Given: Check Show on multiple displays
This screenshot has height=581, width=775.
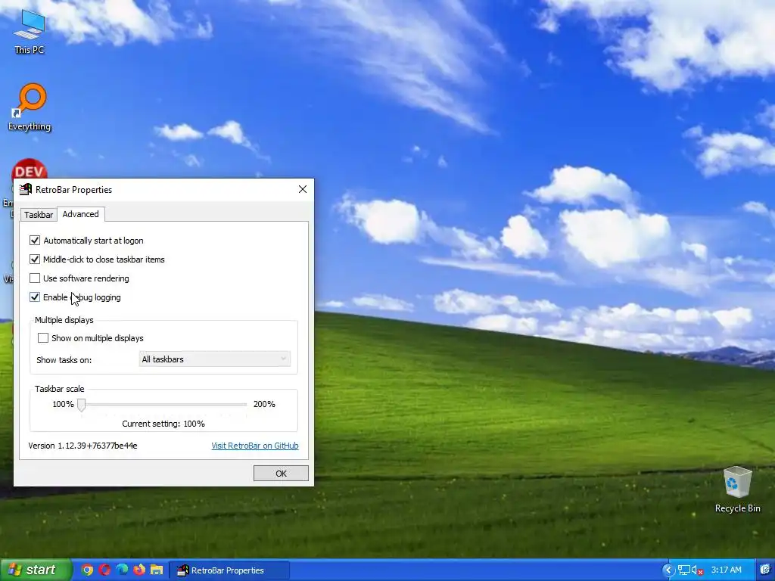Looking at the screenshot, I should [x=43, y=338].
